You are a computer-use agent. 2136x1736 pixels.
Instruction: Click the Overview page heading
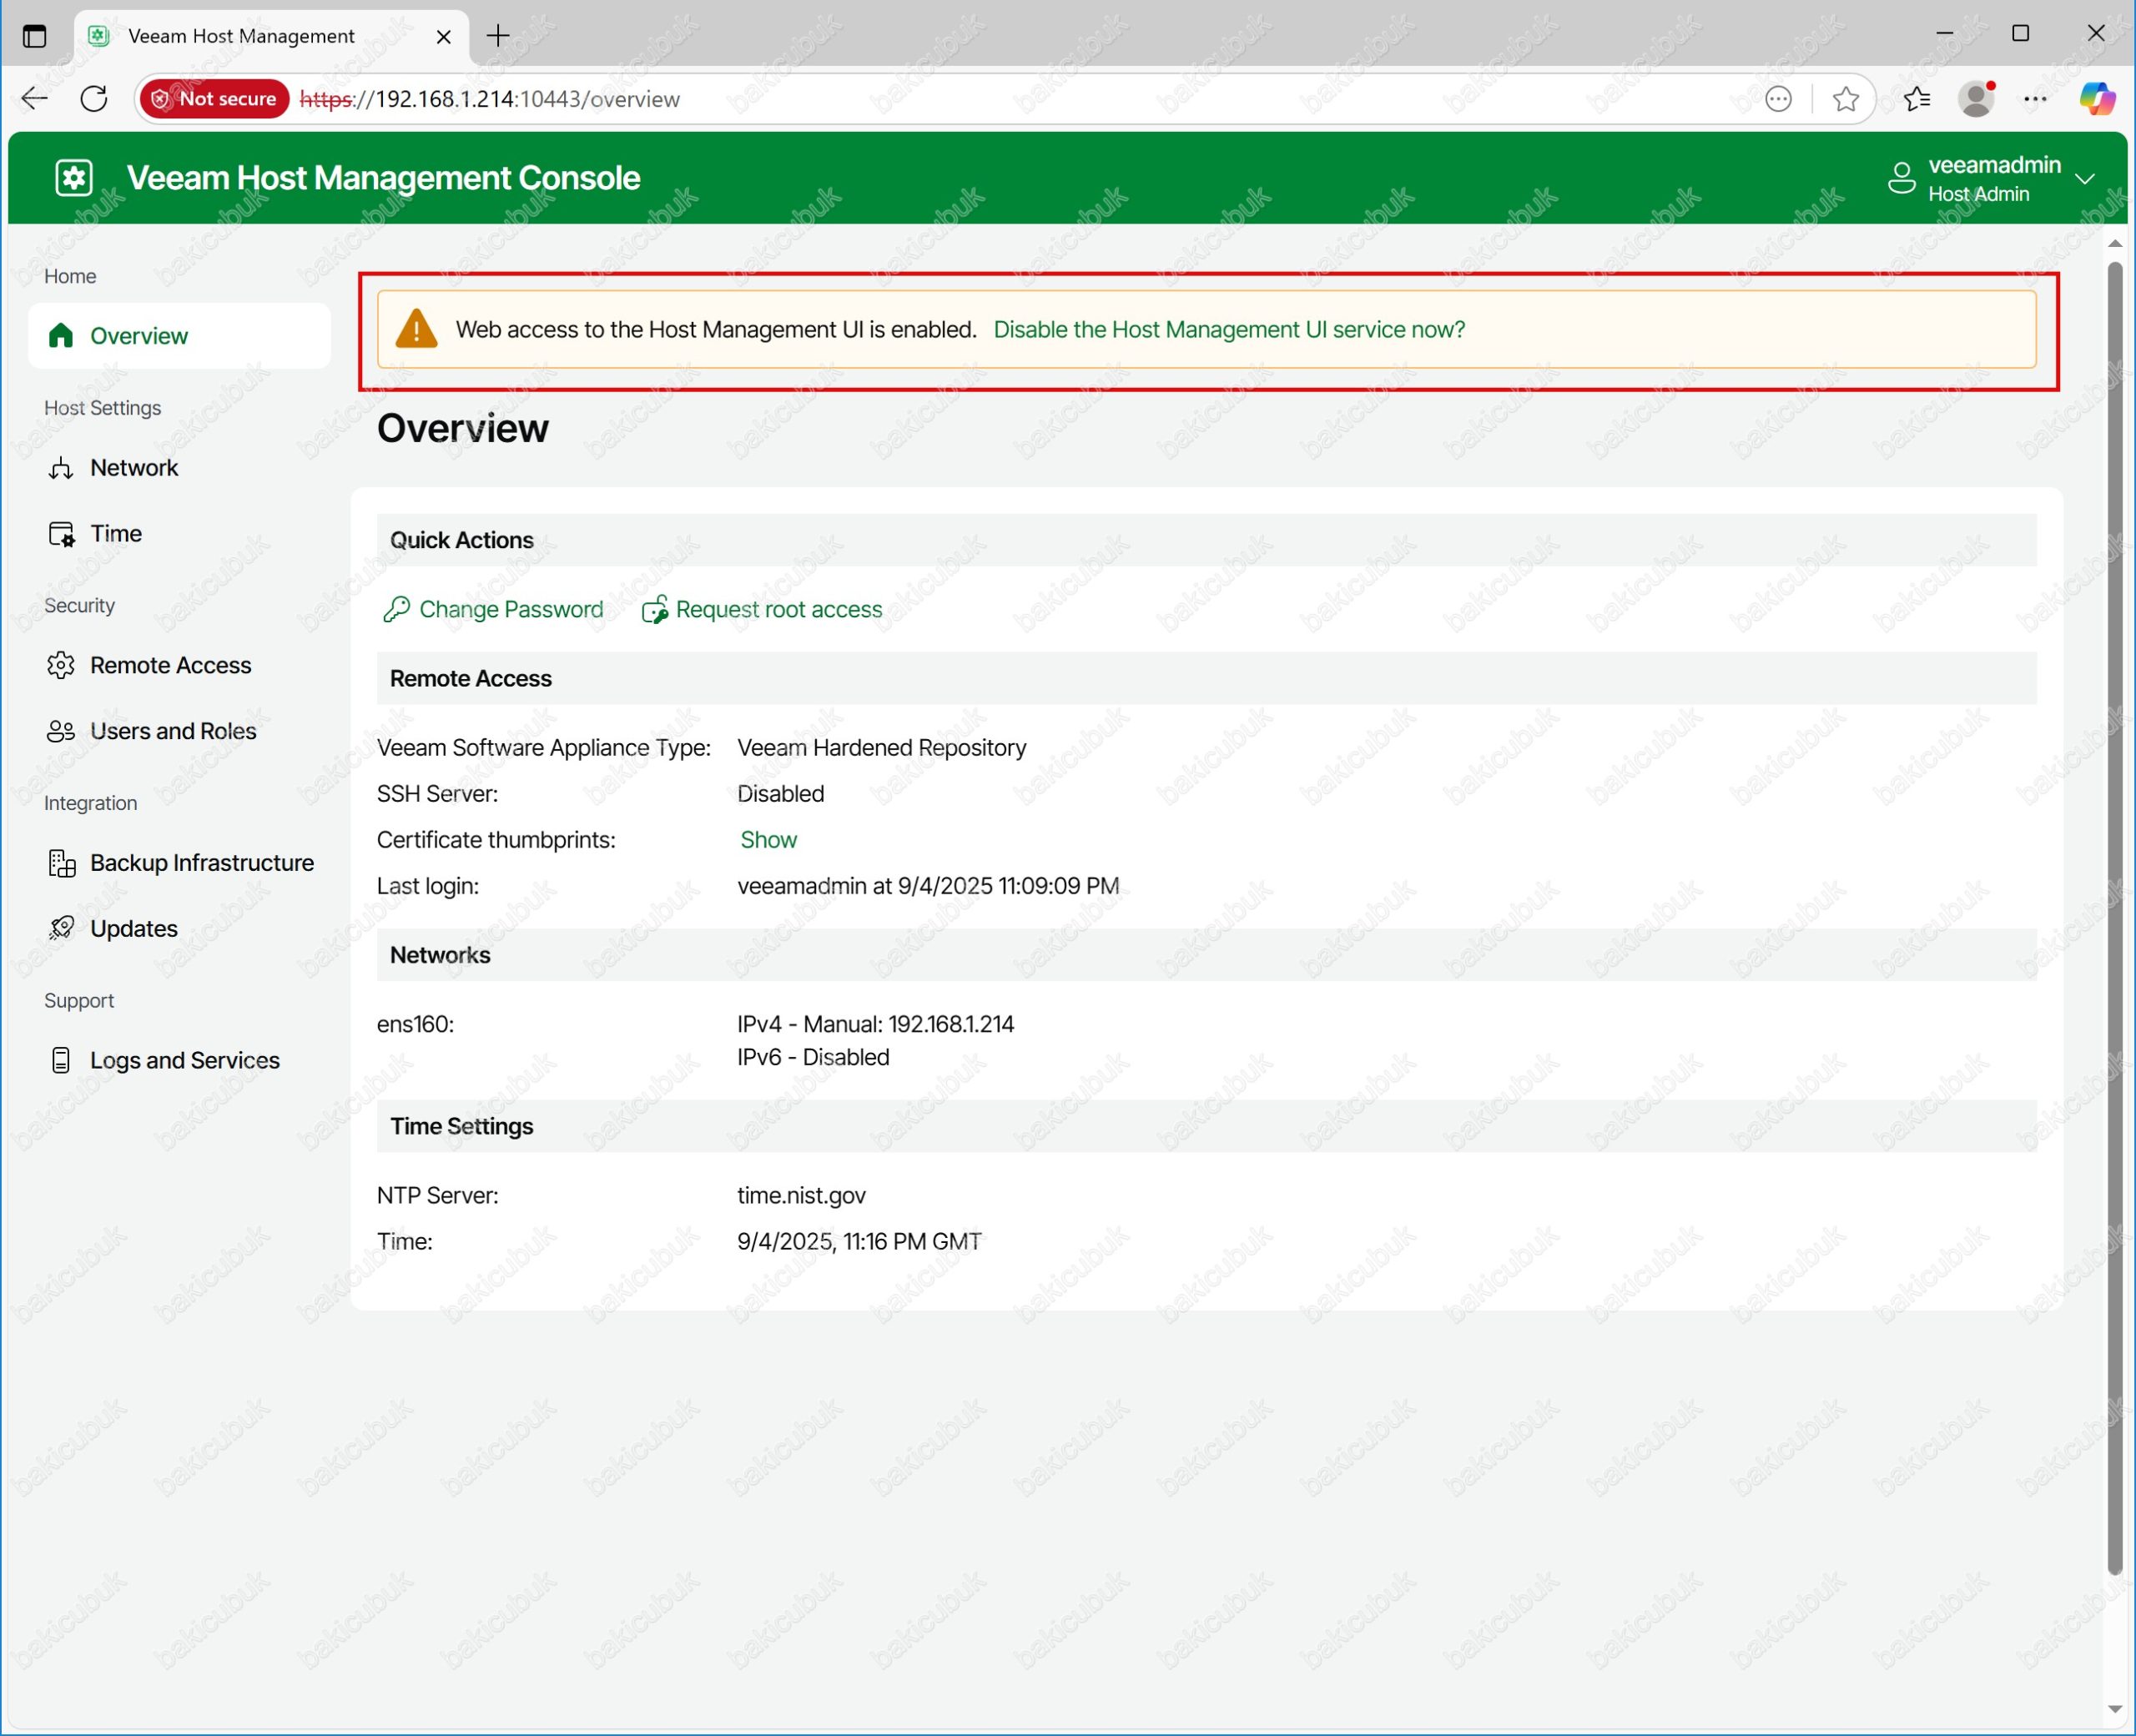click(x=463, y=428)
